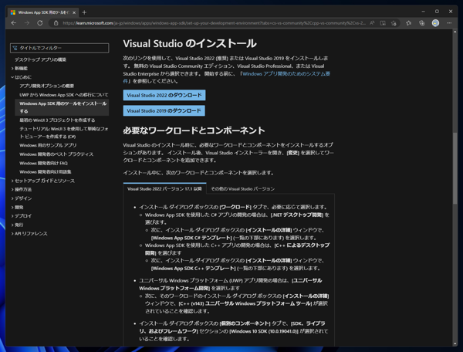Click the scrollbar up arrow

pos(455,32)
